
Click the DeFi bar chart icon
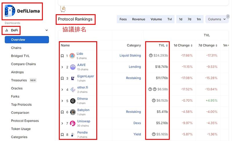point(6,30)
